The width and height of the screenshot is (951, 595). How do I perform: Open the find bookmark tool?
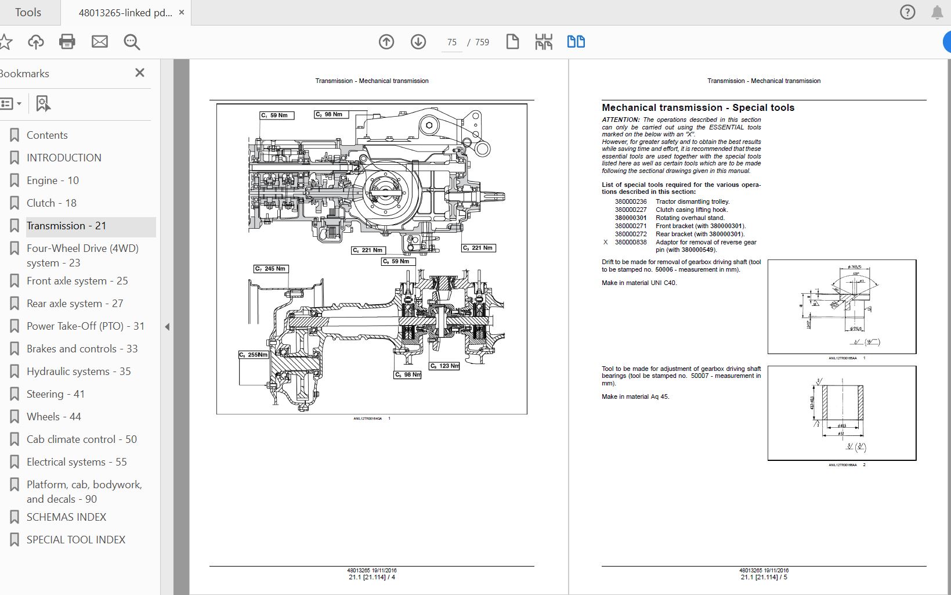tap(42, 103)
